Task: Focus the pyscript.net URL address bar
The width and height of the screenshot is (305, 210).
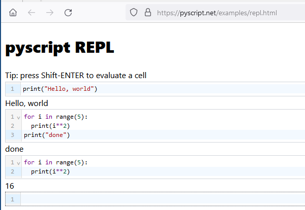Action: 219,12
